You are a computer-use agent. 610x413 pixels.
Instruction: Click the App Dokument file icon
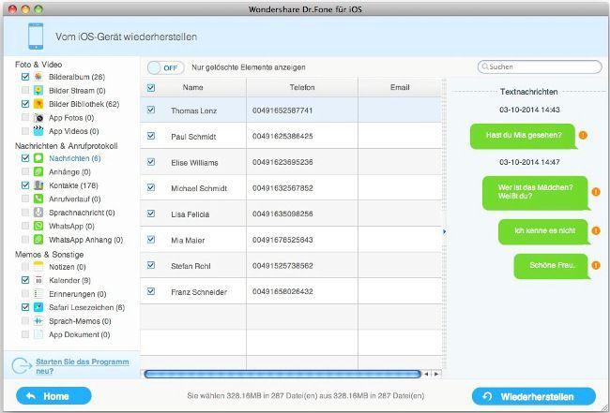(38, 334)
